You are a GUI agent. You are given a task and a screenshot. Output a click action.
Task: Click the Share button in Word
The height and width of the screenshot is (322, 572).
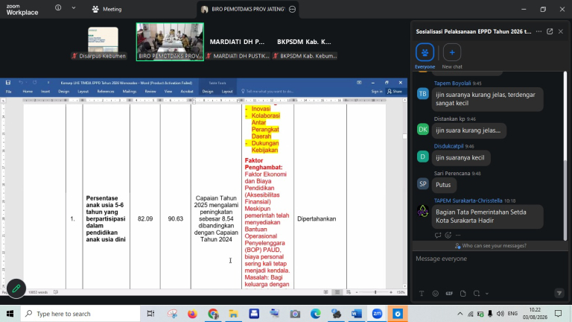[x=395, y=91]
